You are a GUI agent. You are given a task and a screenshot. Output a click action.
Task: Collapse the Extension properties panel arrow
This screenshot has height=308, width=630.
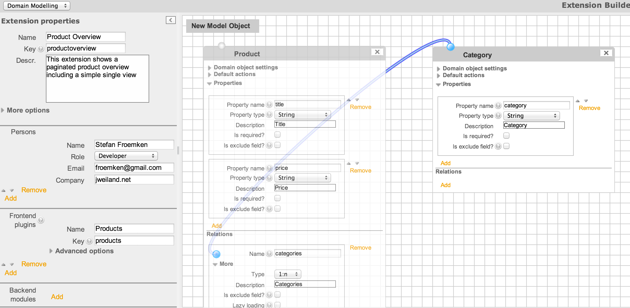point(171,20)
